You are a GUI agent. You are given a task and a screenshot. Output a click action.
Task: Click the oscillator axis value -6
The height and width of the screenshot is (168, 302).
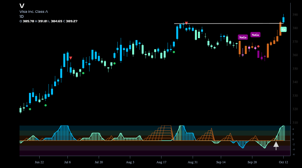point(293,154)
